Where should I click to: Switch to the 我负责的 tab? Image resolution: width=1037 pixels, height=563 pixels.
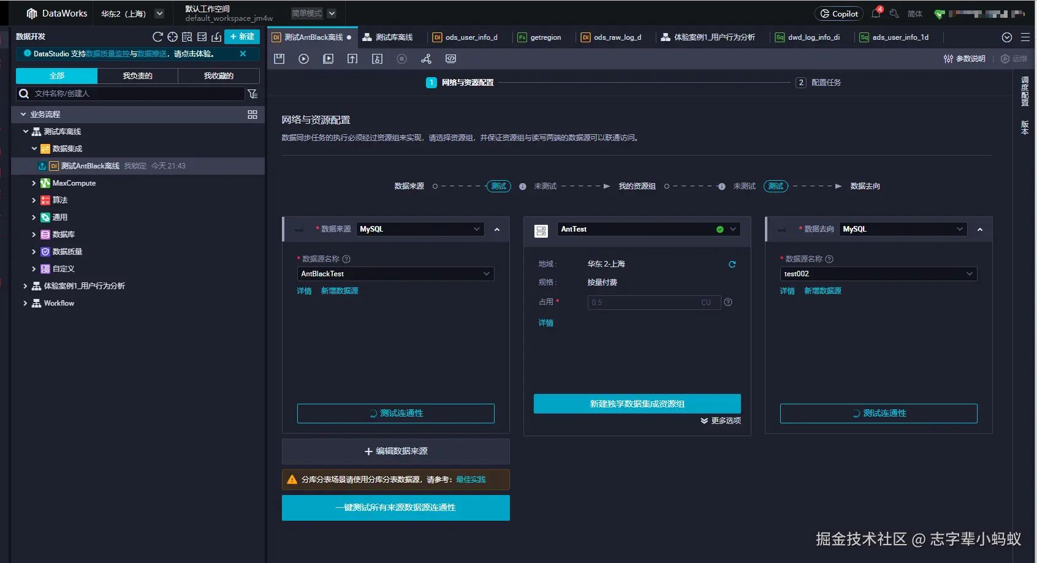(137, 76)
